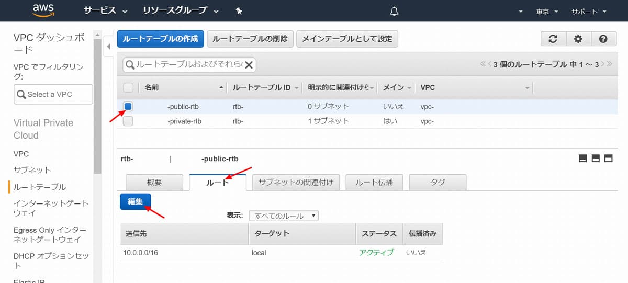Screen dimensions: 628x283
Task: Click the route table search field
Action: click(x=189, y=65)
